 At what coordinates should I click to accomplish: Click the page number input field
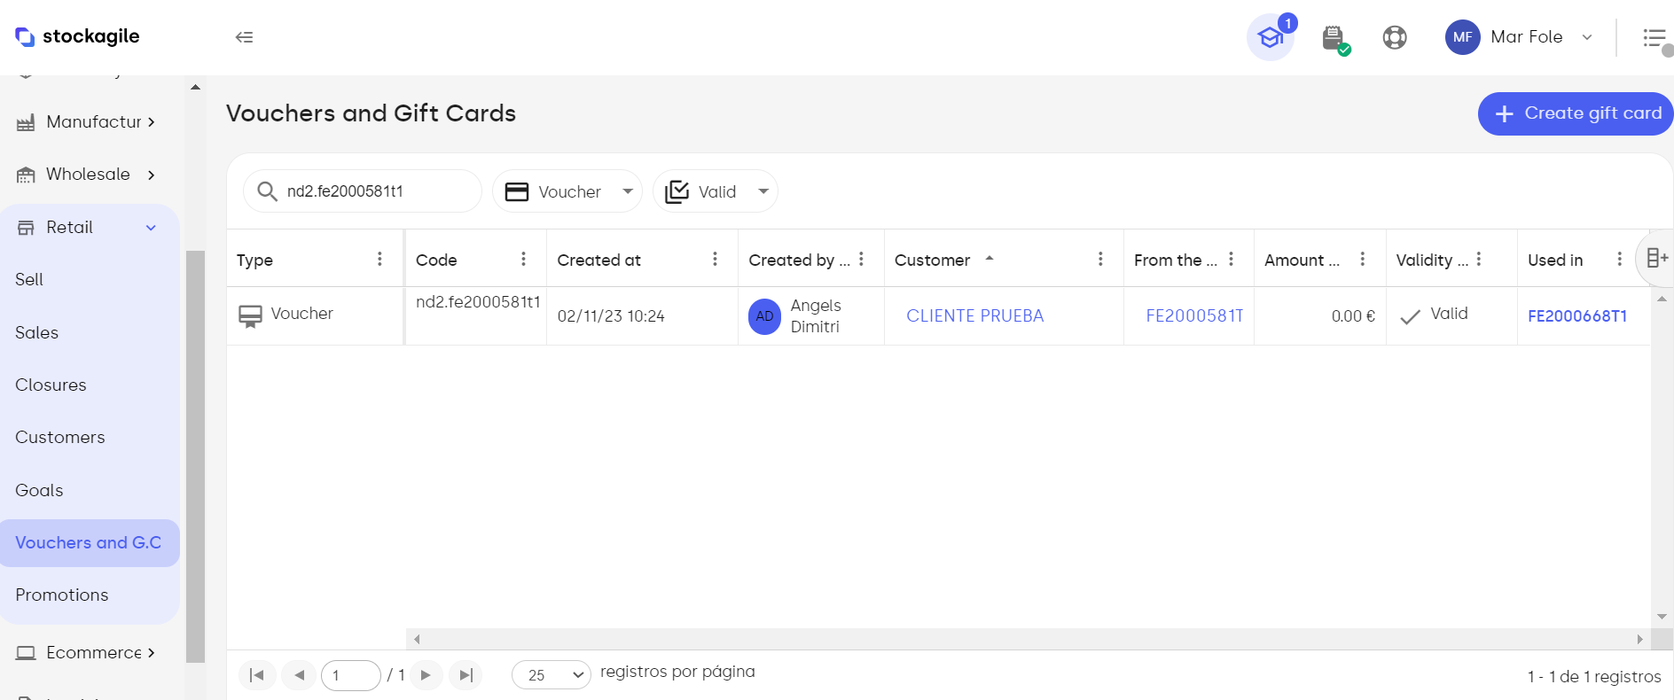click(351, 675)
